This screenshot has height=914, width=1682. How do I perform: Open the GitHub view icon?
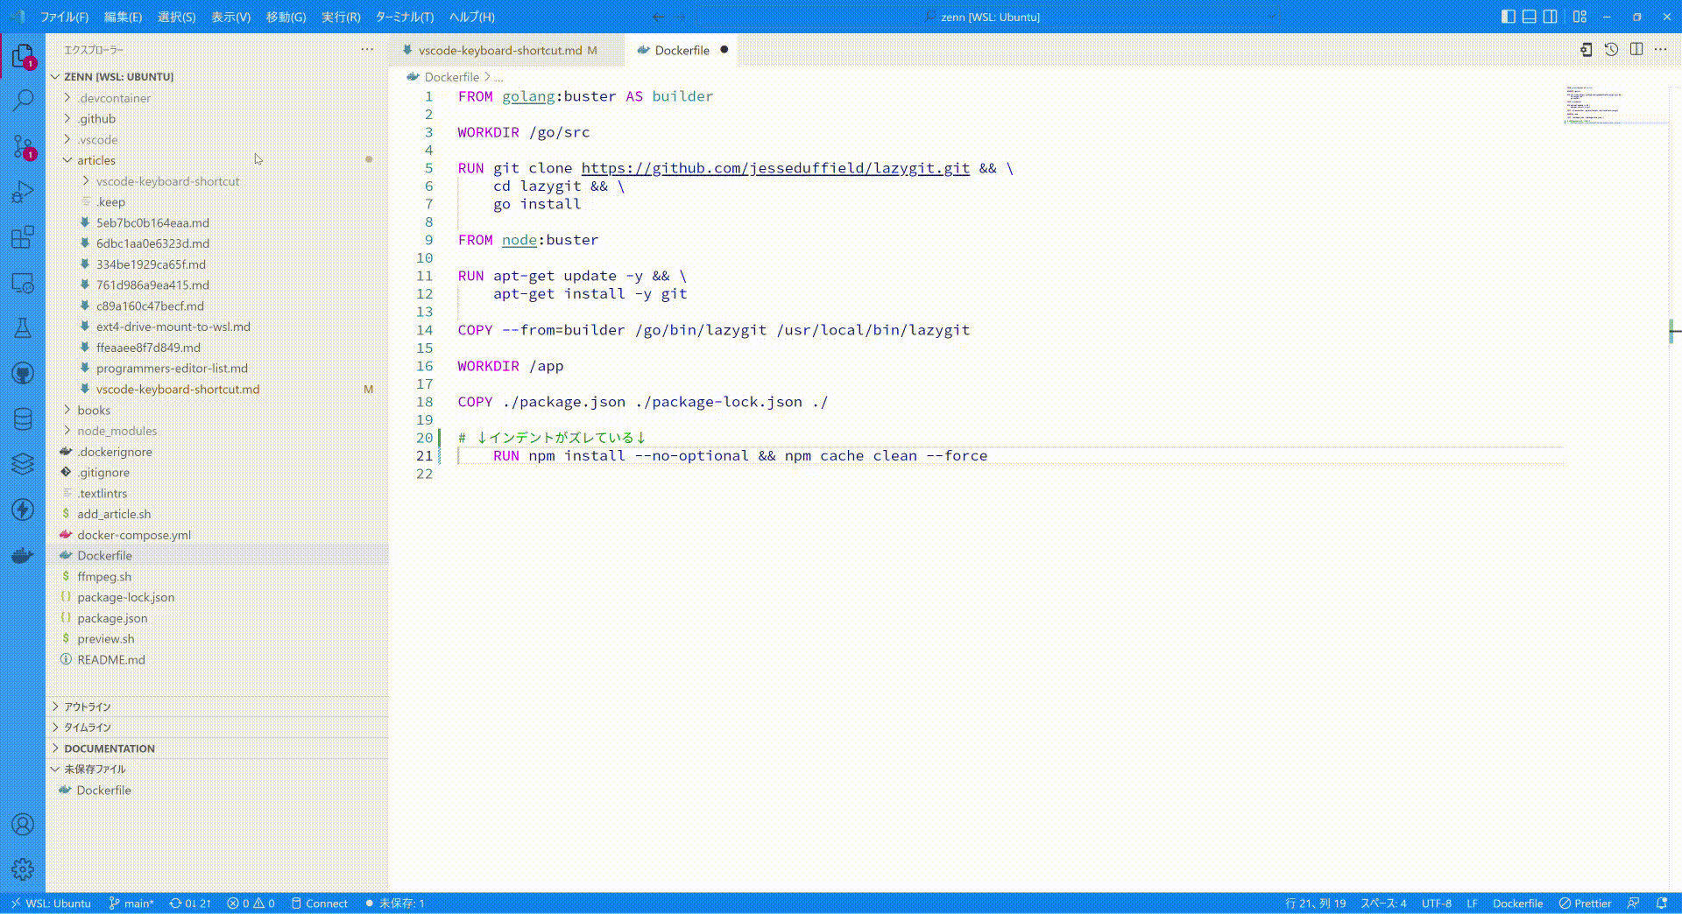coord(23,374)
